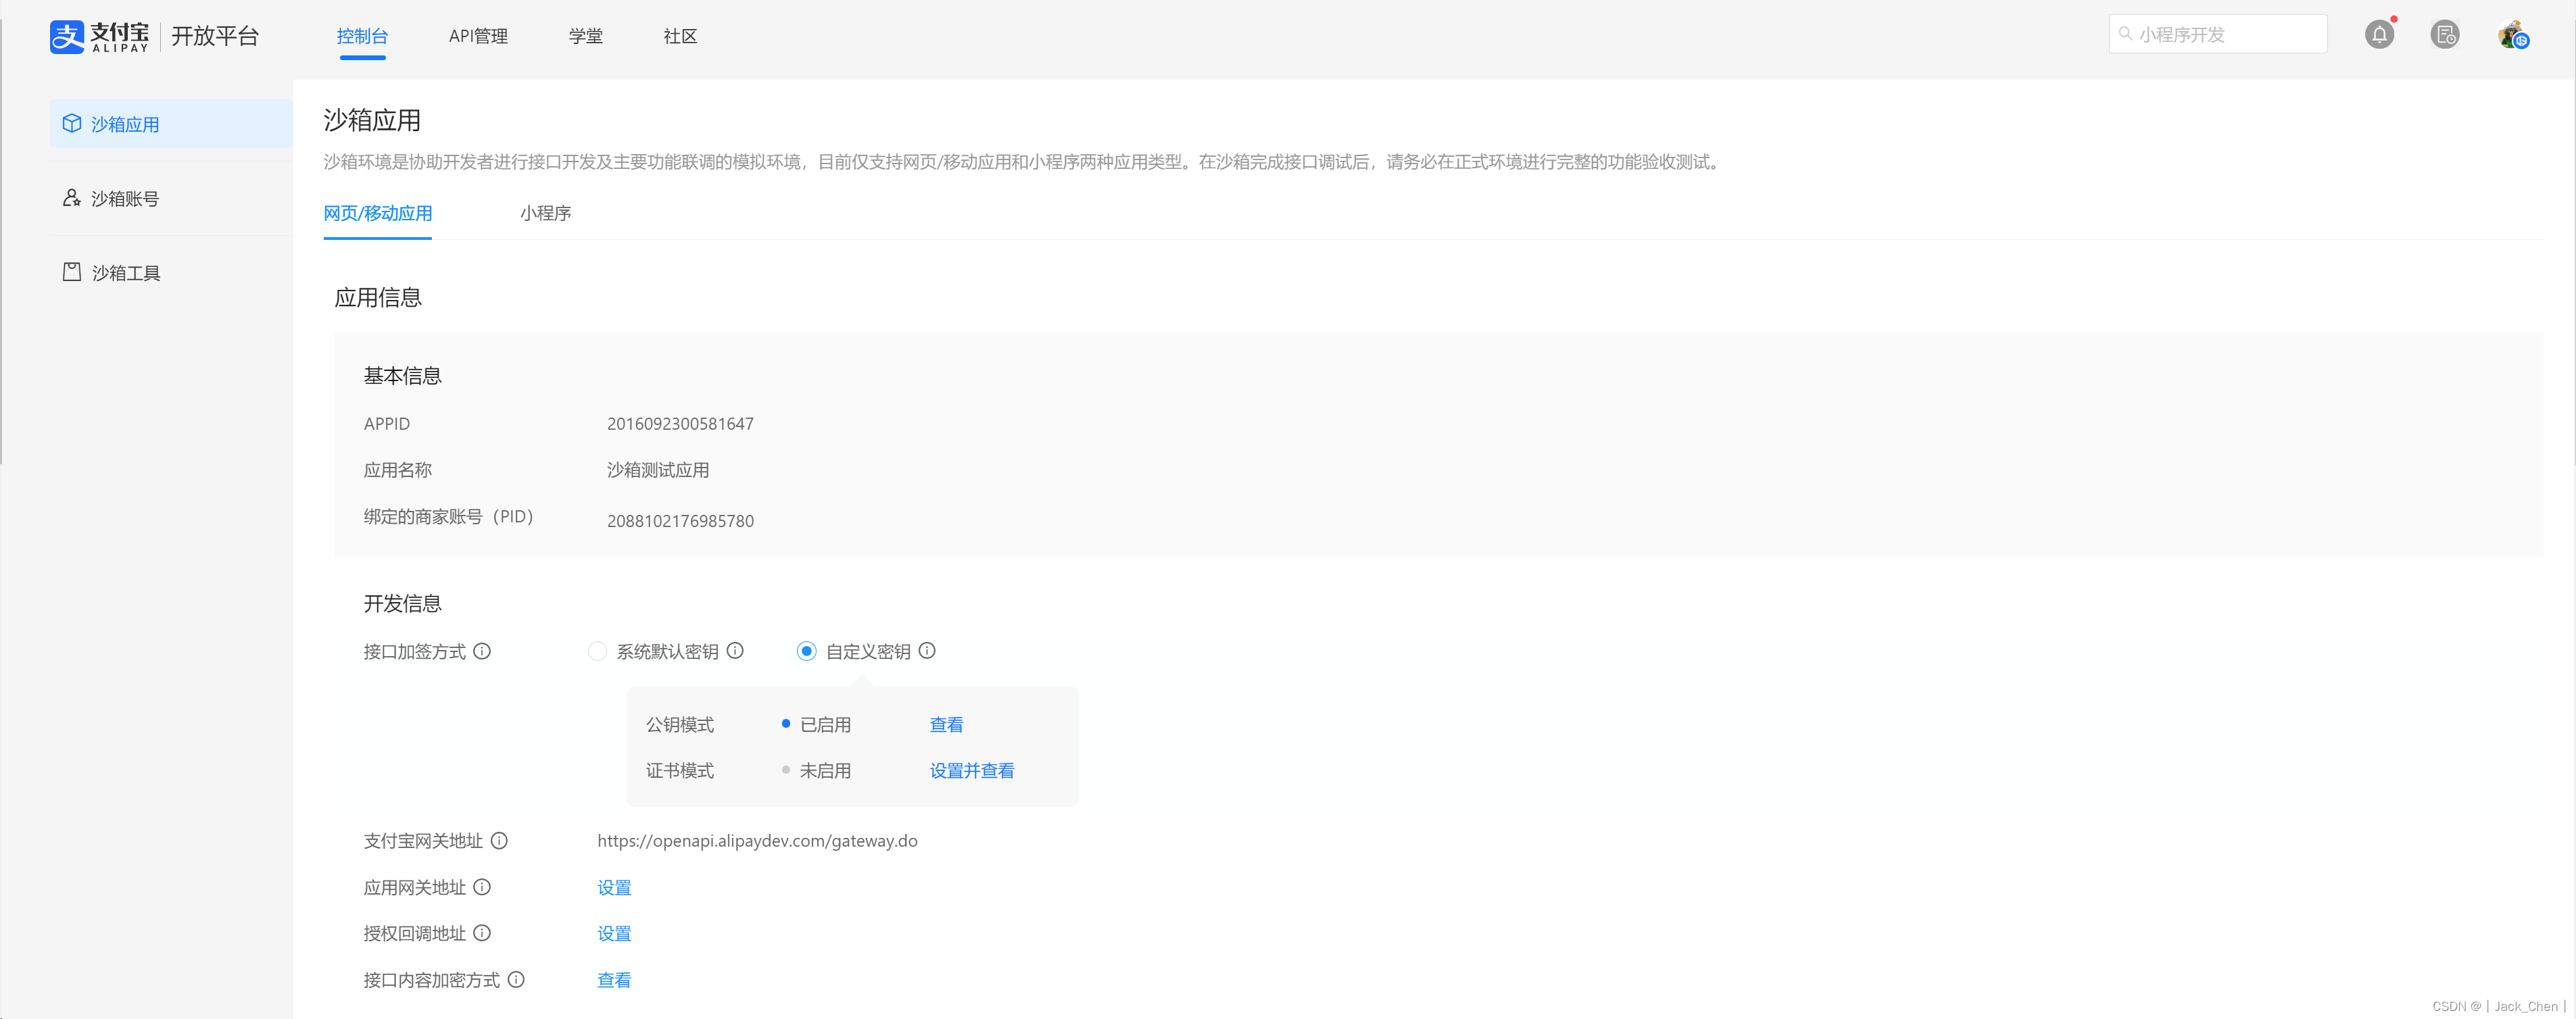Open the user avatar menu

point(2512,35)
